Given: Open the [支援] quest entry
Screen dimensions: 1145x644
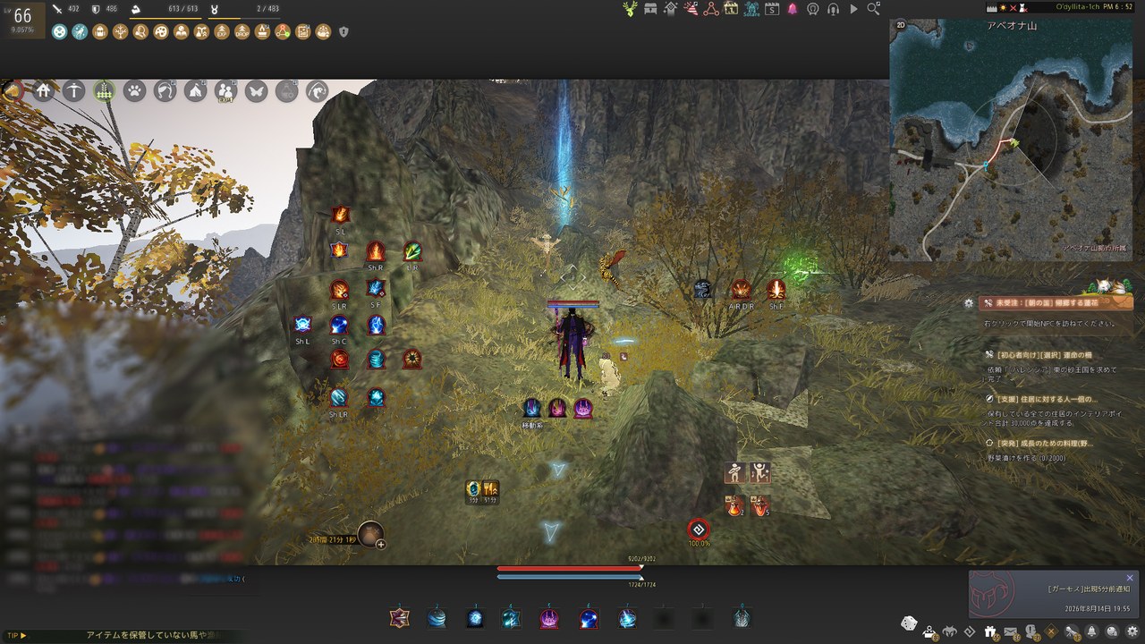Looking at the screenshot, I should (1048, 399).
